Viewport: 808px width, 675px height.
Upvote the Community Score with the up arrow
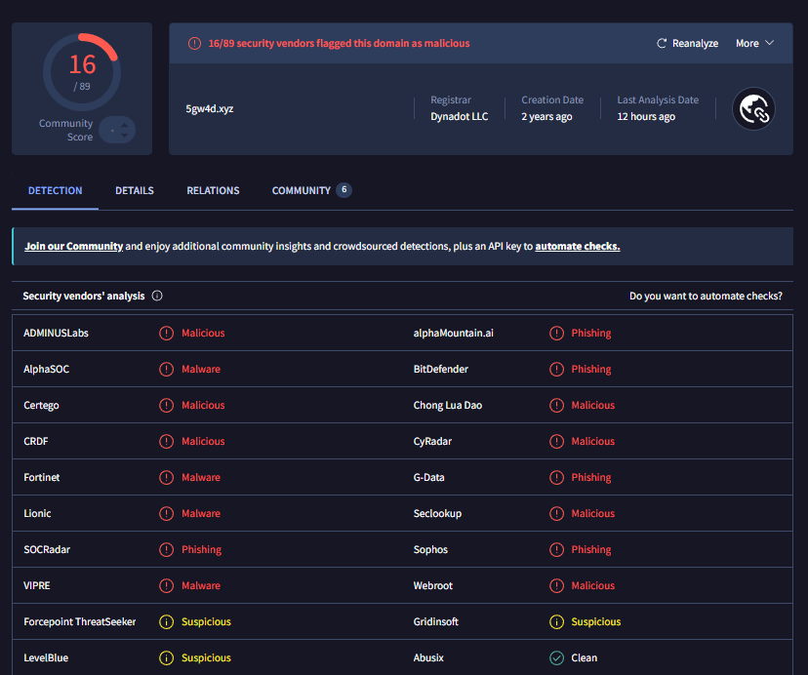click(124, 125)
